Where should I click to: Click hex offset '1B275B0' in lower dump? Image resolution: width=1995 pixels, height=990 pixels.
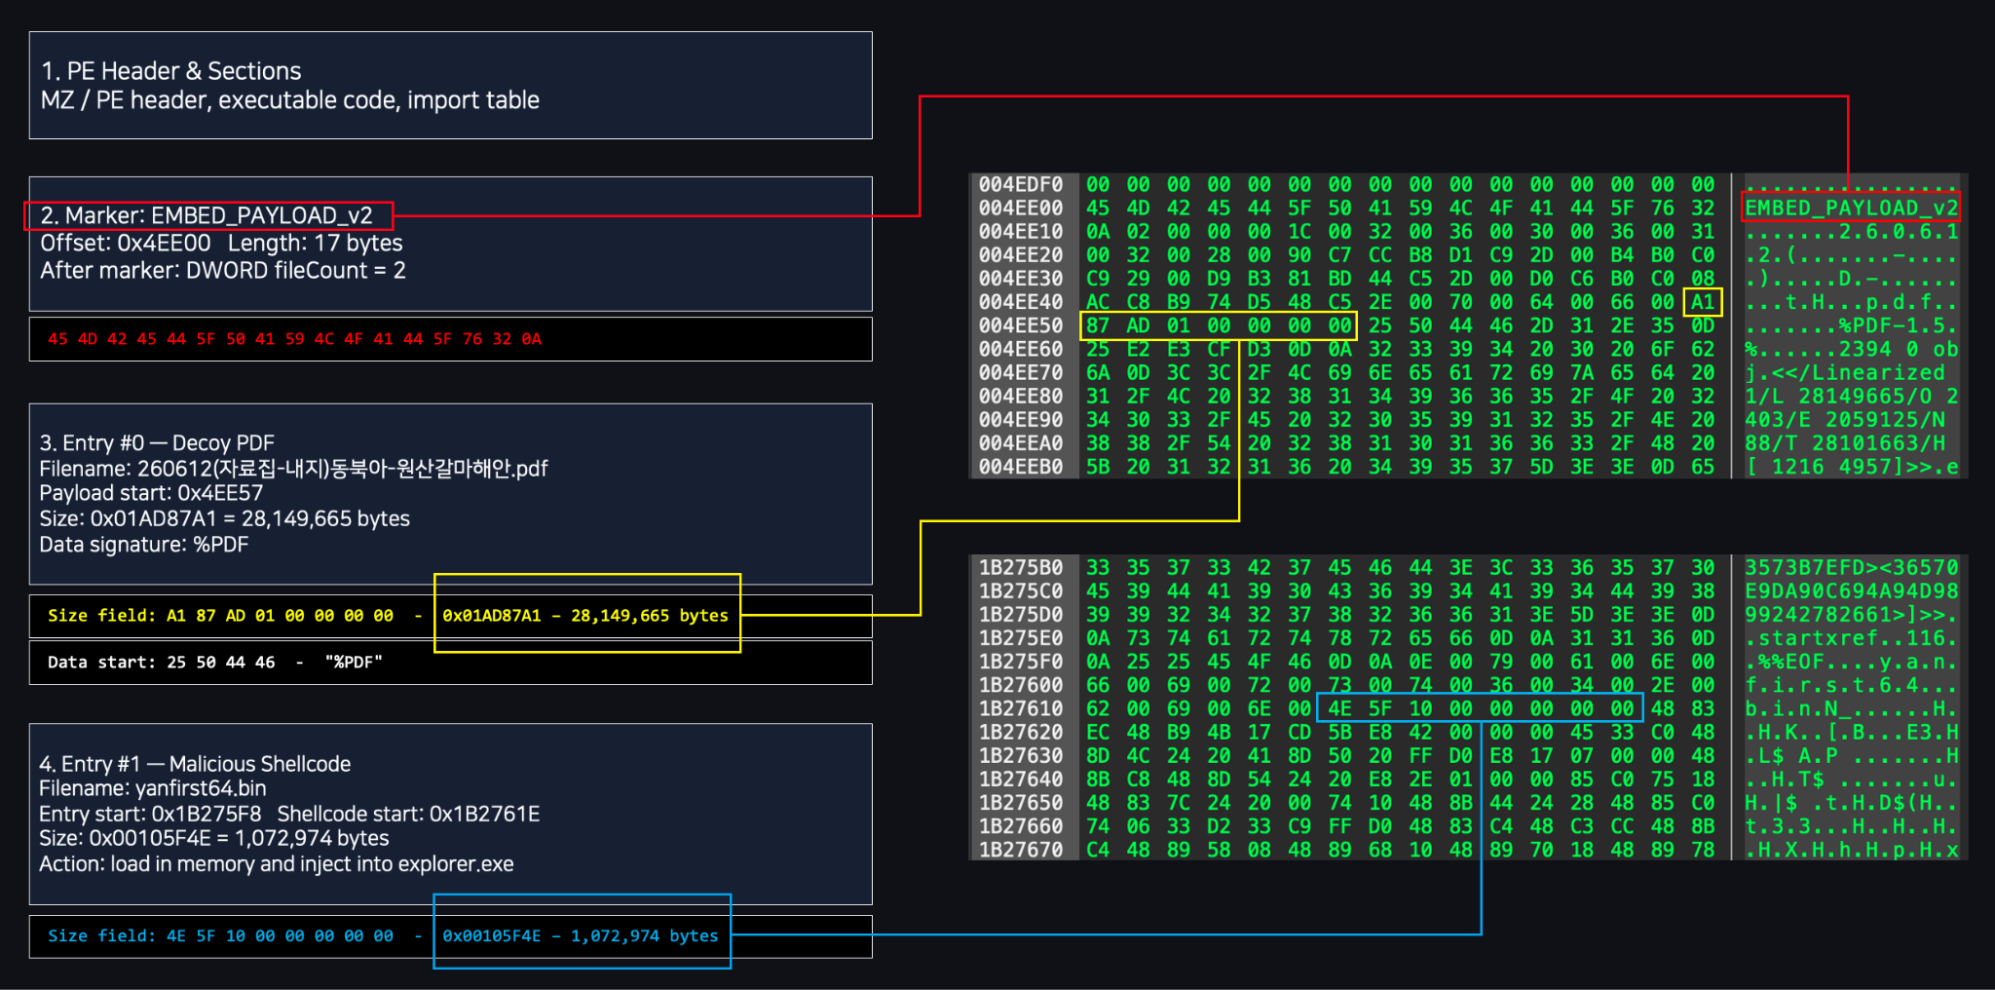pyautogui.click(x=1021, y=567)
